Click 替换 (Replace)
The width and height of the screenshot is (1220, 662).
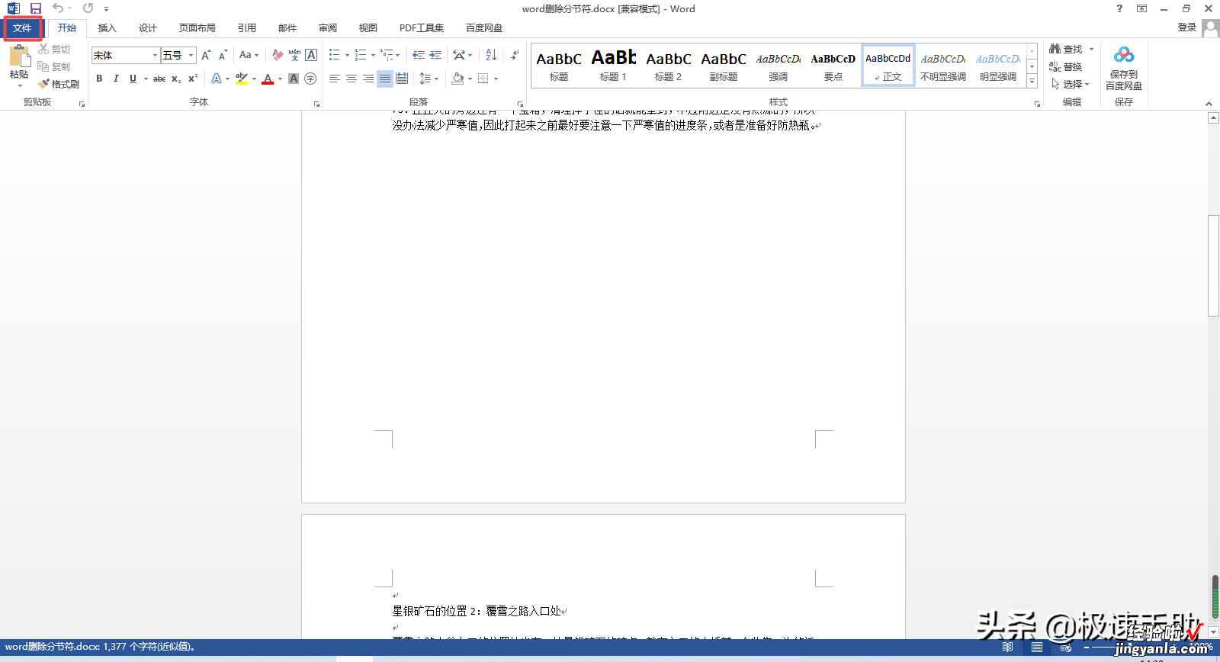click(x=1066, y=66)
